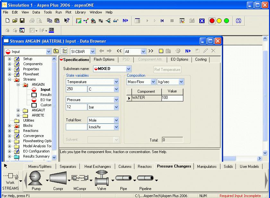Switch to the EO Options tab
This screenshot has height=198, width=270.
point(179,59)
